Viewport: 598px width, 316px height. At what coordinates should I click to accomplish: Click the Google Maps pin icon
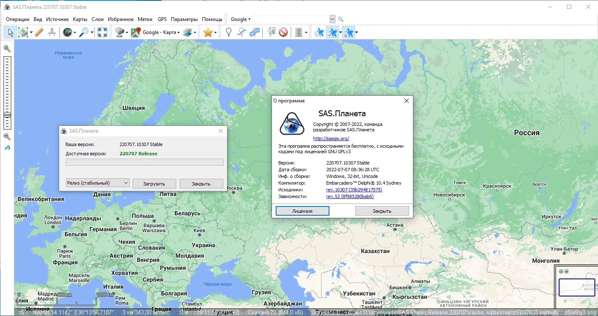[136, 32]
